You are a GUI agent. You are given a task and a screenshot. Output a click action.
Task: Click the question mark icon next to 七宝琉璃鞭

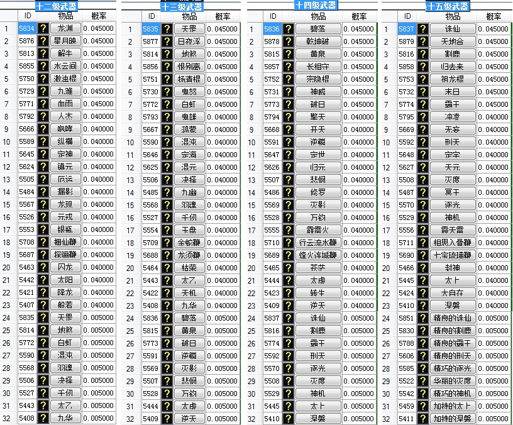(x=422, y=255)
